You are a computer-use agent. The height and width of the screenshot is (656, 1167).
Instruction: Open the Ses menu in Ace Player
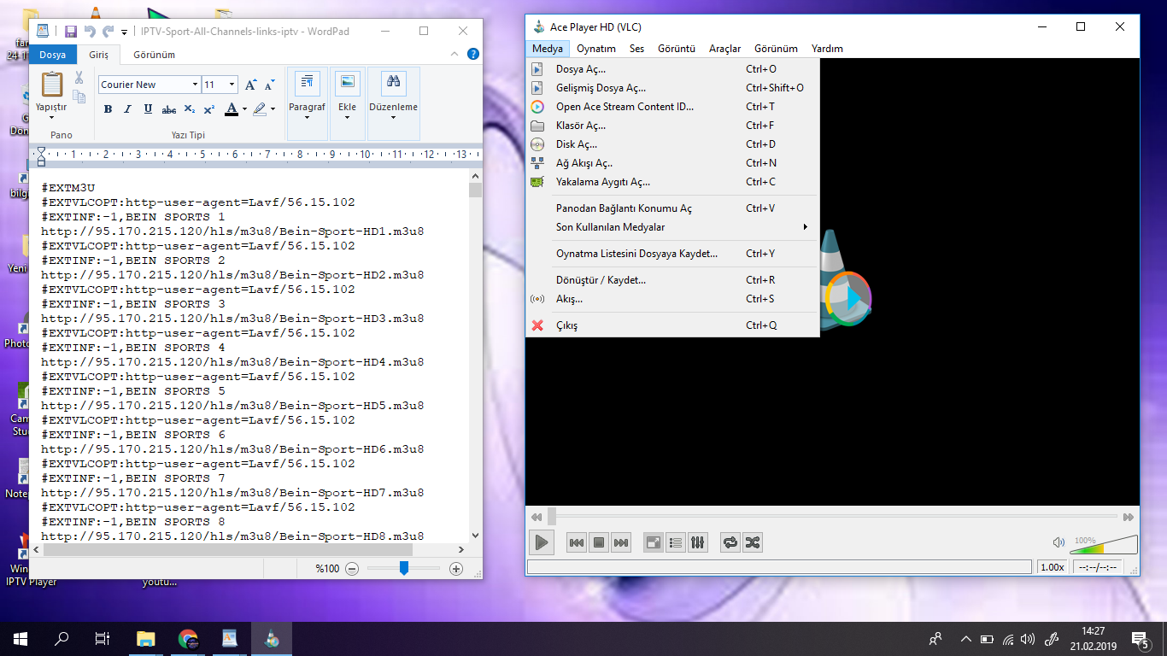tap(636, 49)
